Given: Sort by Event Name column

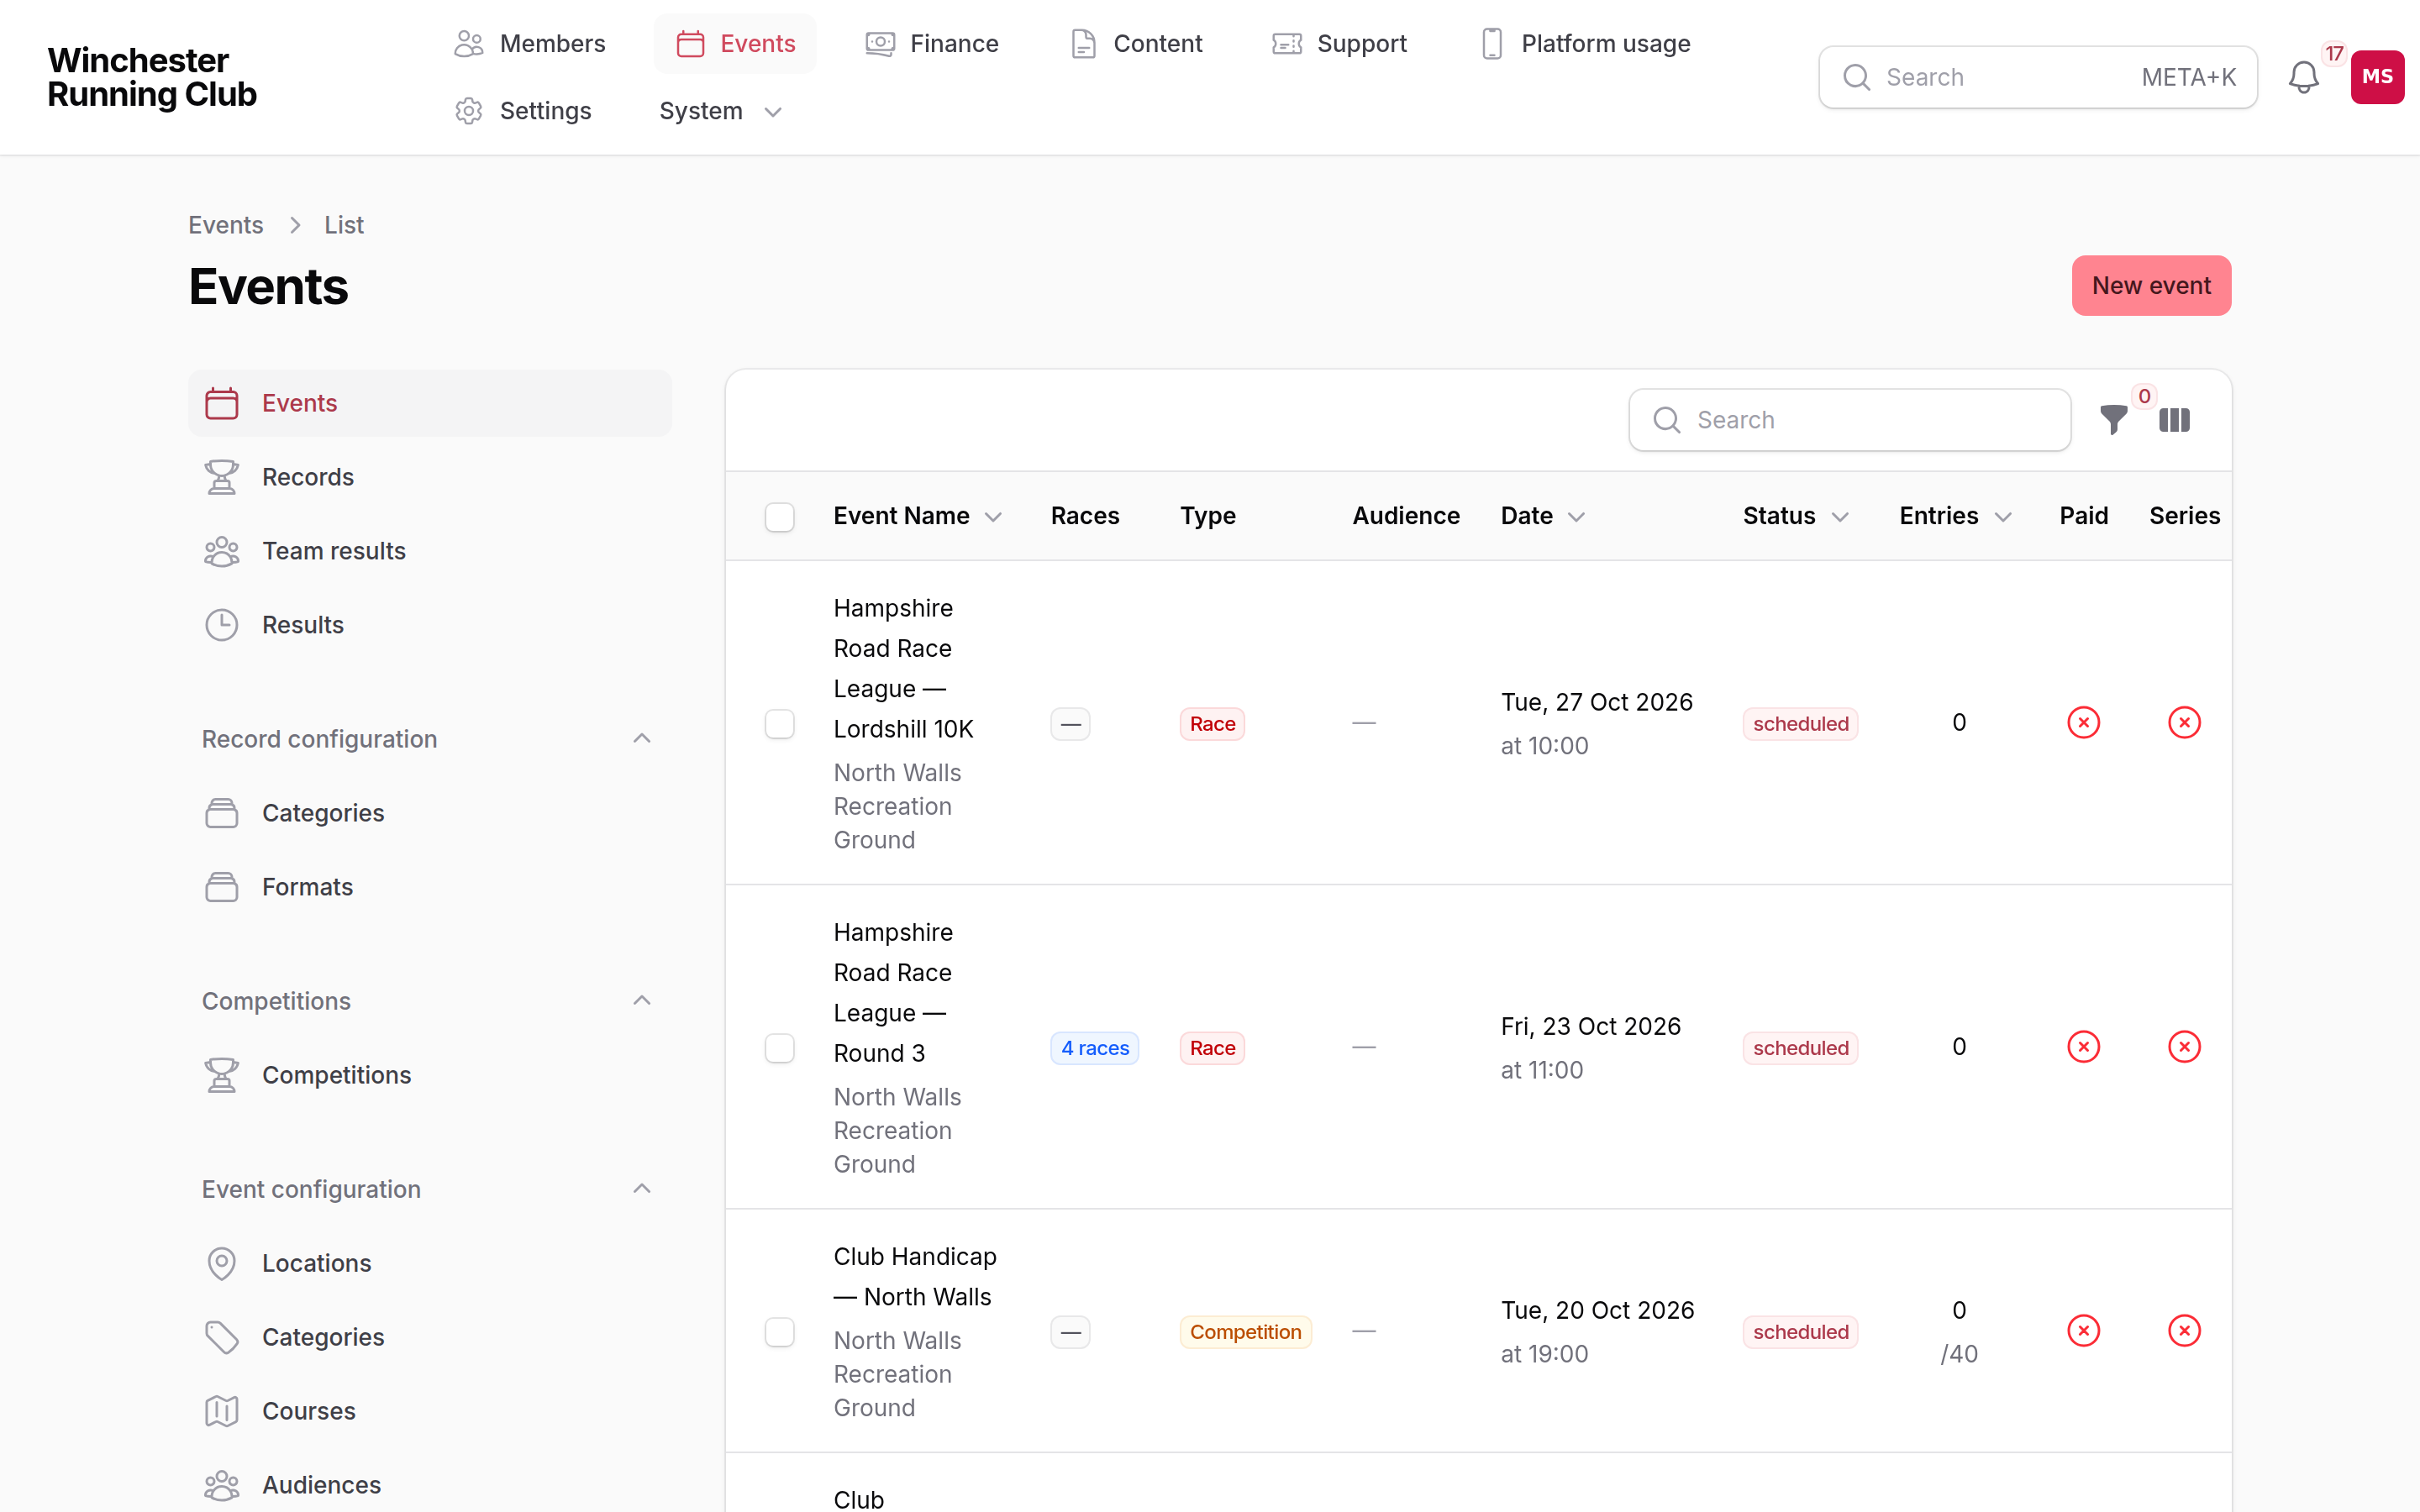Looking at the screenshot, I should 917,516.
